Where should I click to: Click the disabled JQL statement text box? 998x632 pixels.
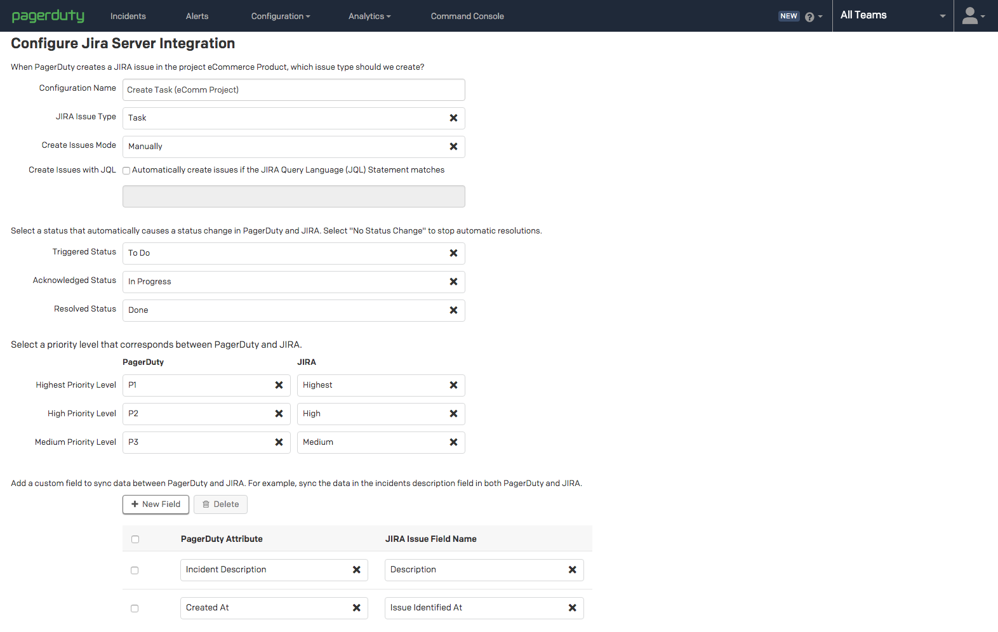(x=293, y=196)
